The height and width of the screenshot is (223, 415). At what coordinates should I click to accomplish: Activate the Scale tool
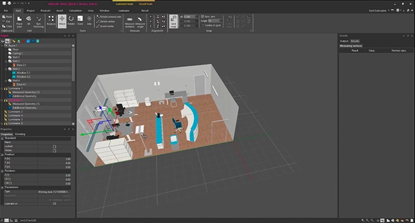[80, 21]
